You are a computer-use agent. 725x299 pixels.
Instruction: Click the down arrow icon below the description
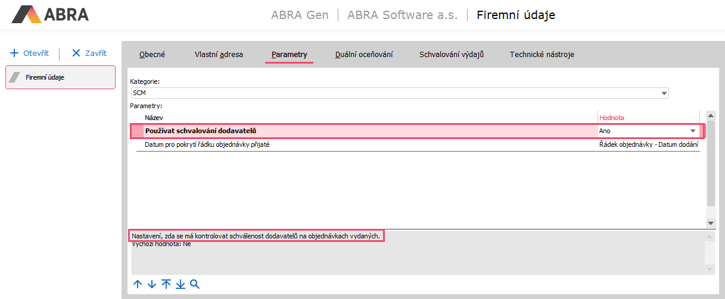(151, 284)
